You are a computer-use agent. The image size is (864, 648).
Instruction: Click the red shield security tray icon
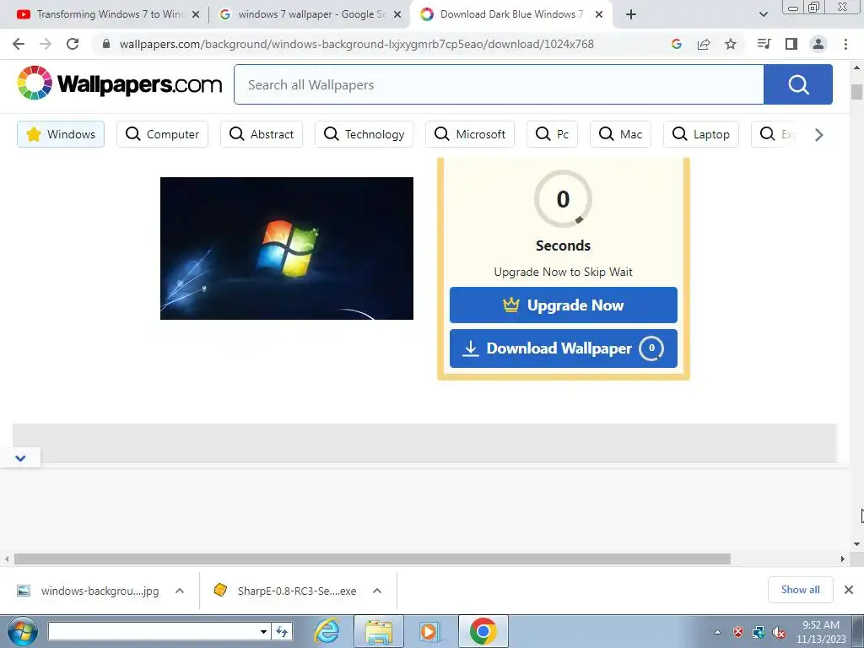[737, 633]
